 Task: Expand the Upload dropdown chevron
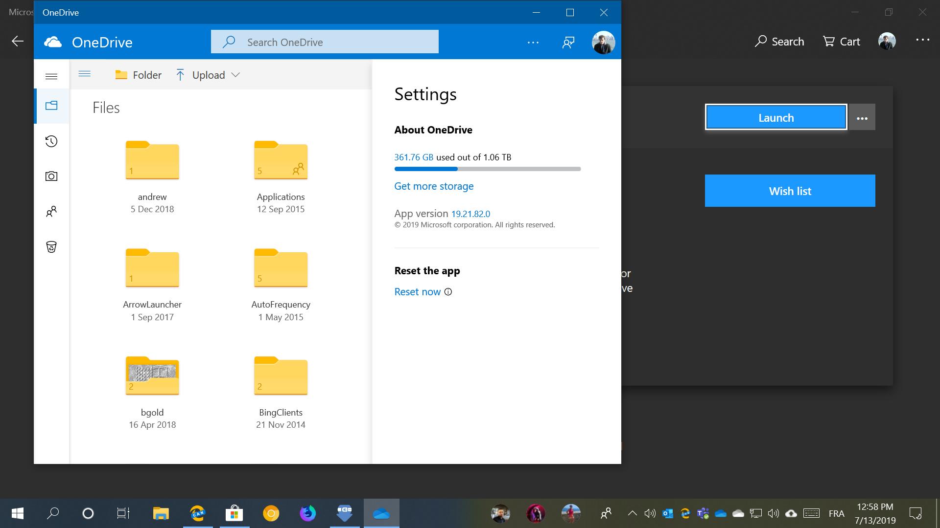(235, 75)
